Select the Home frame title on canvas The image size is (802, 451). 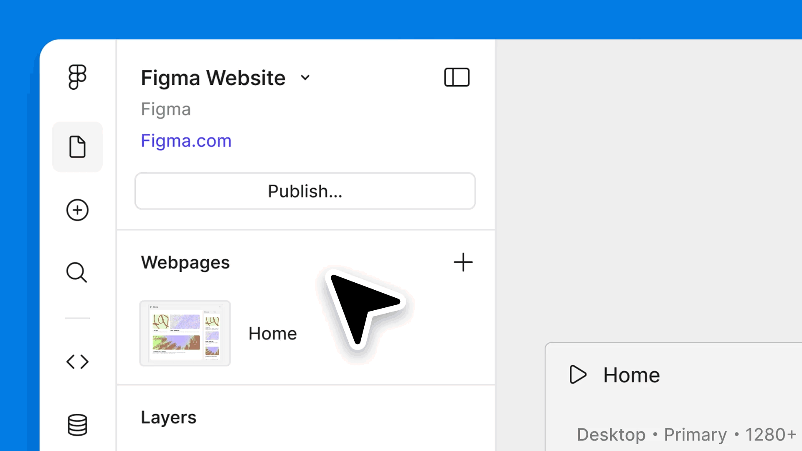[x=632, y=375]
